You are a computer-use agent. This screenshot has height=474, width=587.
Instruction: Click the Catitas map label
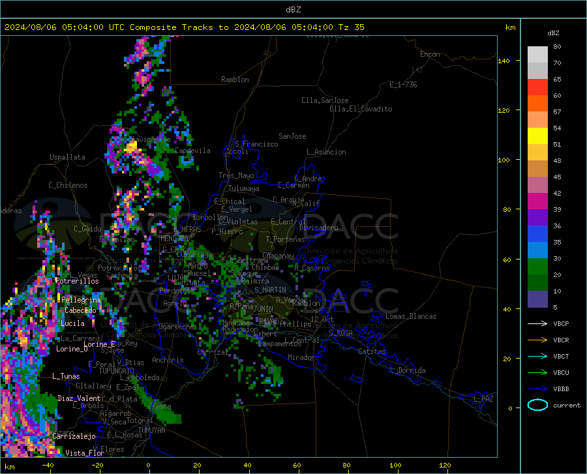click(372, 351)
